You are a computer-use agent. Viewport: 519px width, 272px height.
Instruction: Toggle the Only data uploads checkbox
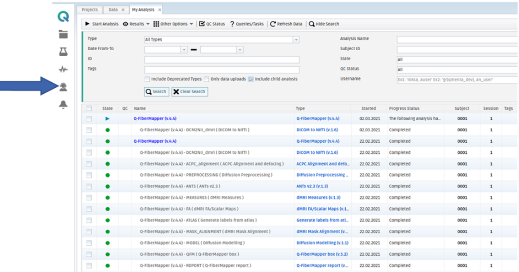pos(206,79)
